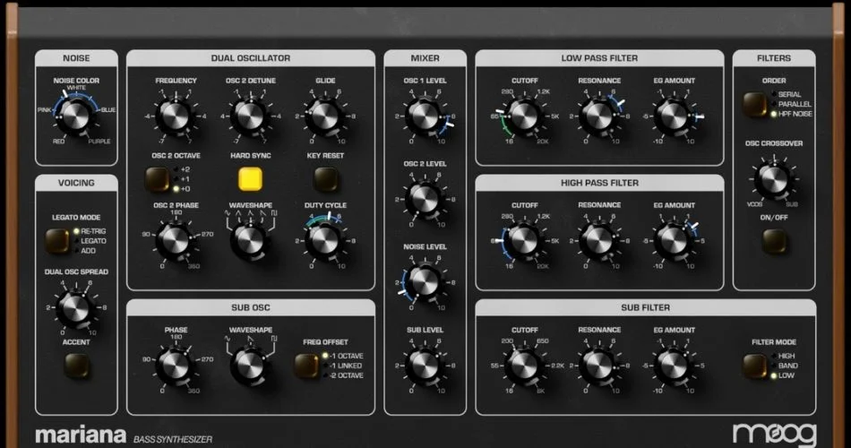Screen dimensions: 851x448
Task: Click the Sub Filter EG Amount knob
Action: point(674,365)
